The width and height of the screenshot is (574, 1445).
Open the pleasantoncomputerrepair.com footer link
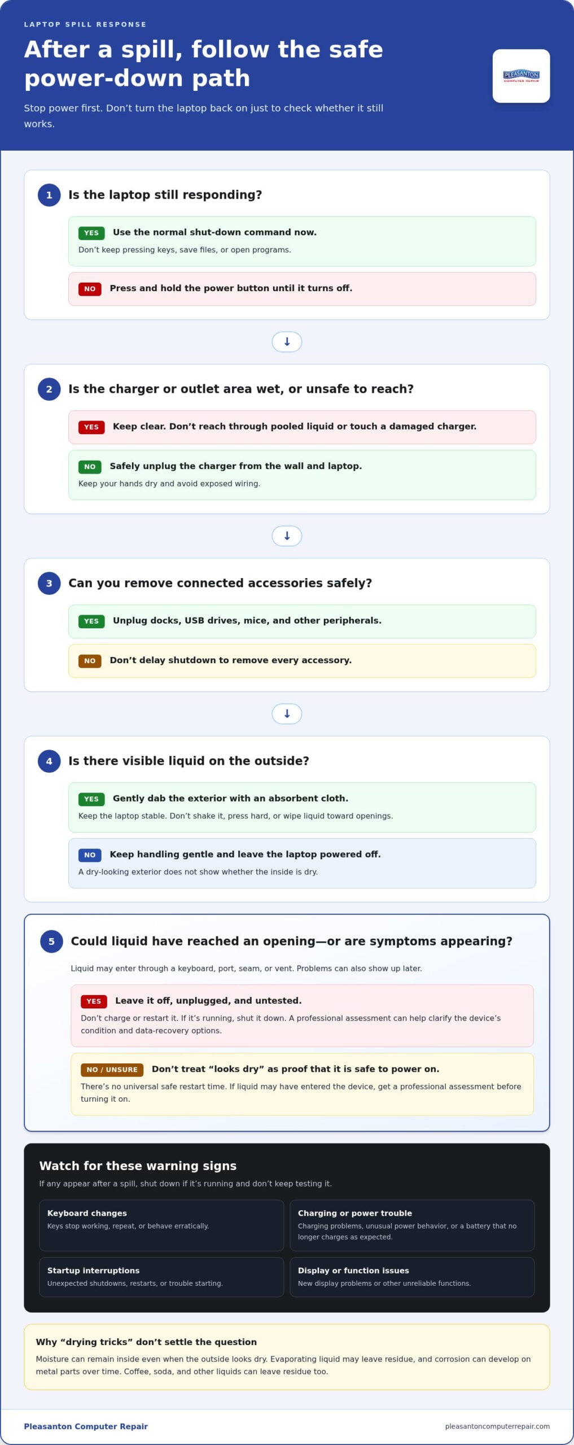coord(497,1426)
